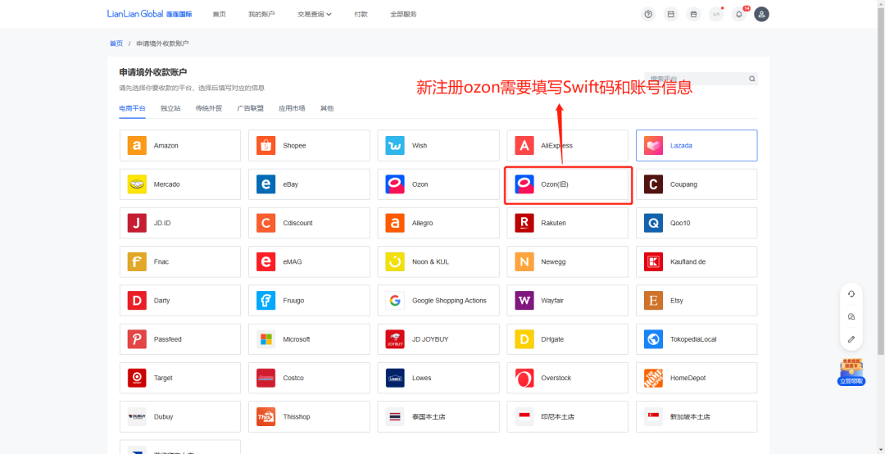The width and height of the screenshot is (885, 454).
Task: Click the Etsy logo icon
Action: click(x=654, y=301)
